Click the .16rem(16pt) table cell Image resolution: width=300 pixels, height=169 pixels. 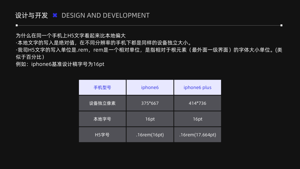click(150, 135)
